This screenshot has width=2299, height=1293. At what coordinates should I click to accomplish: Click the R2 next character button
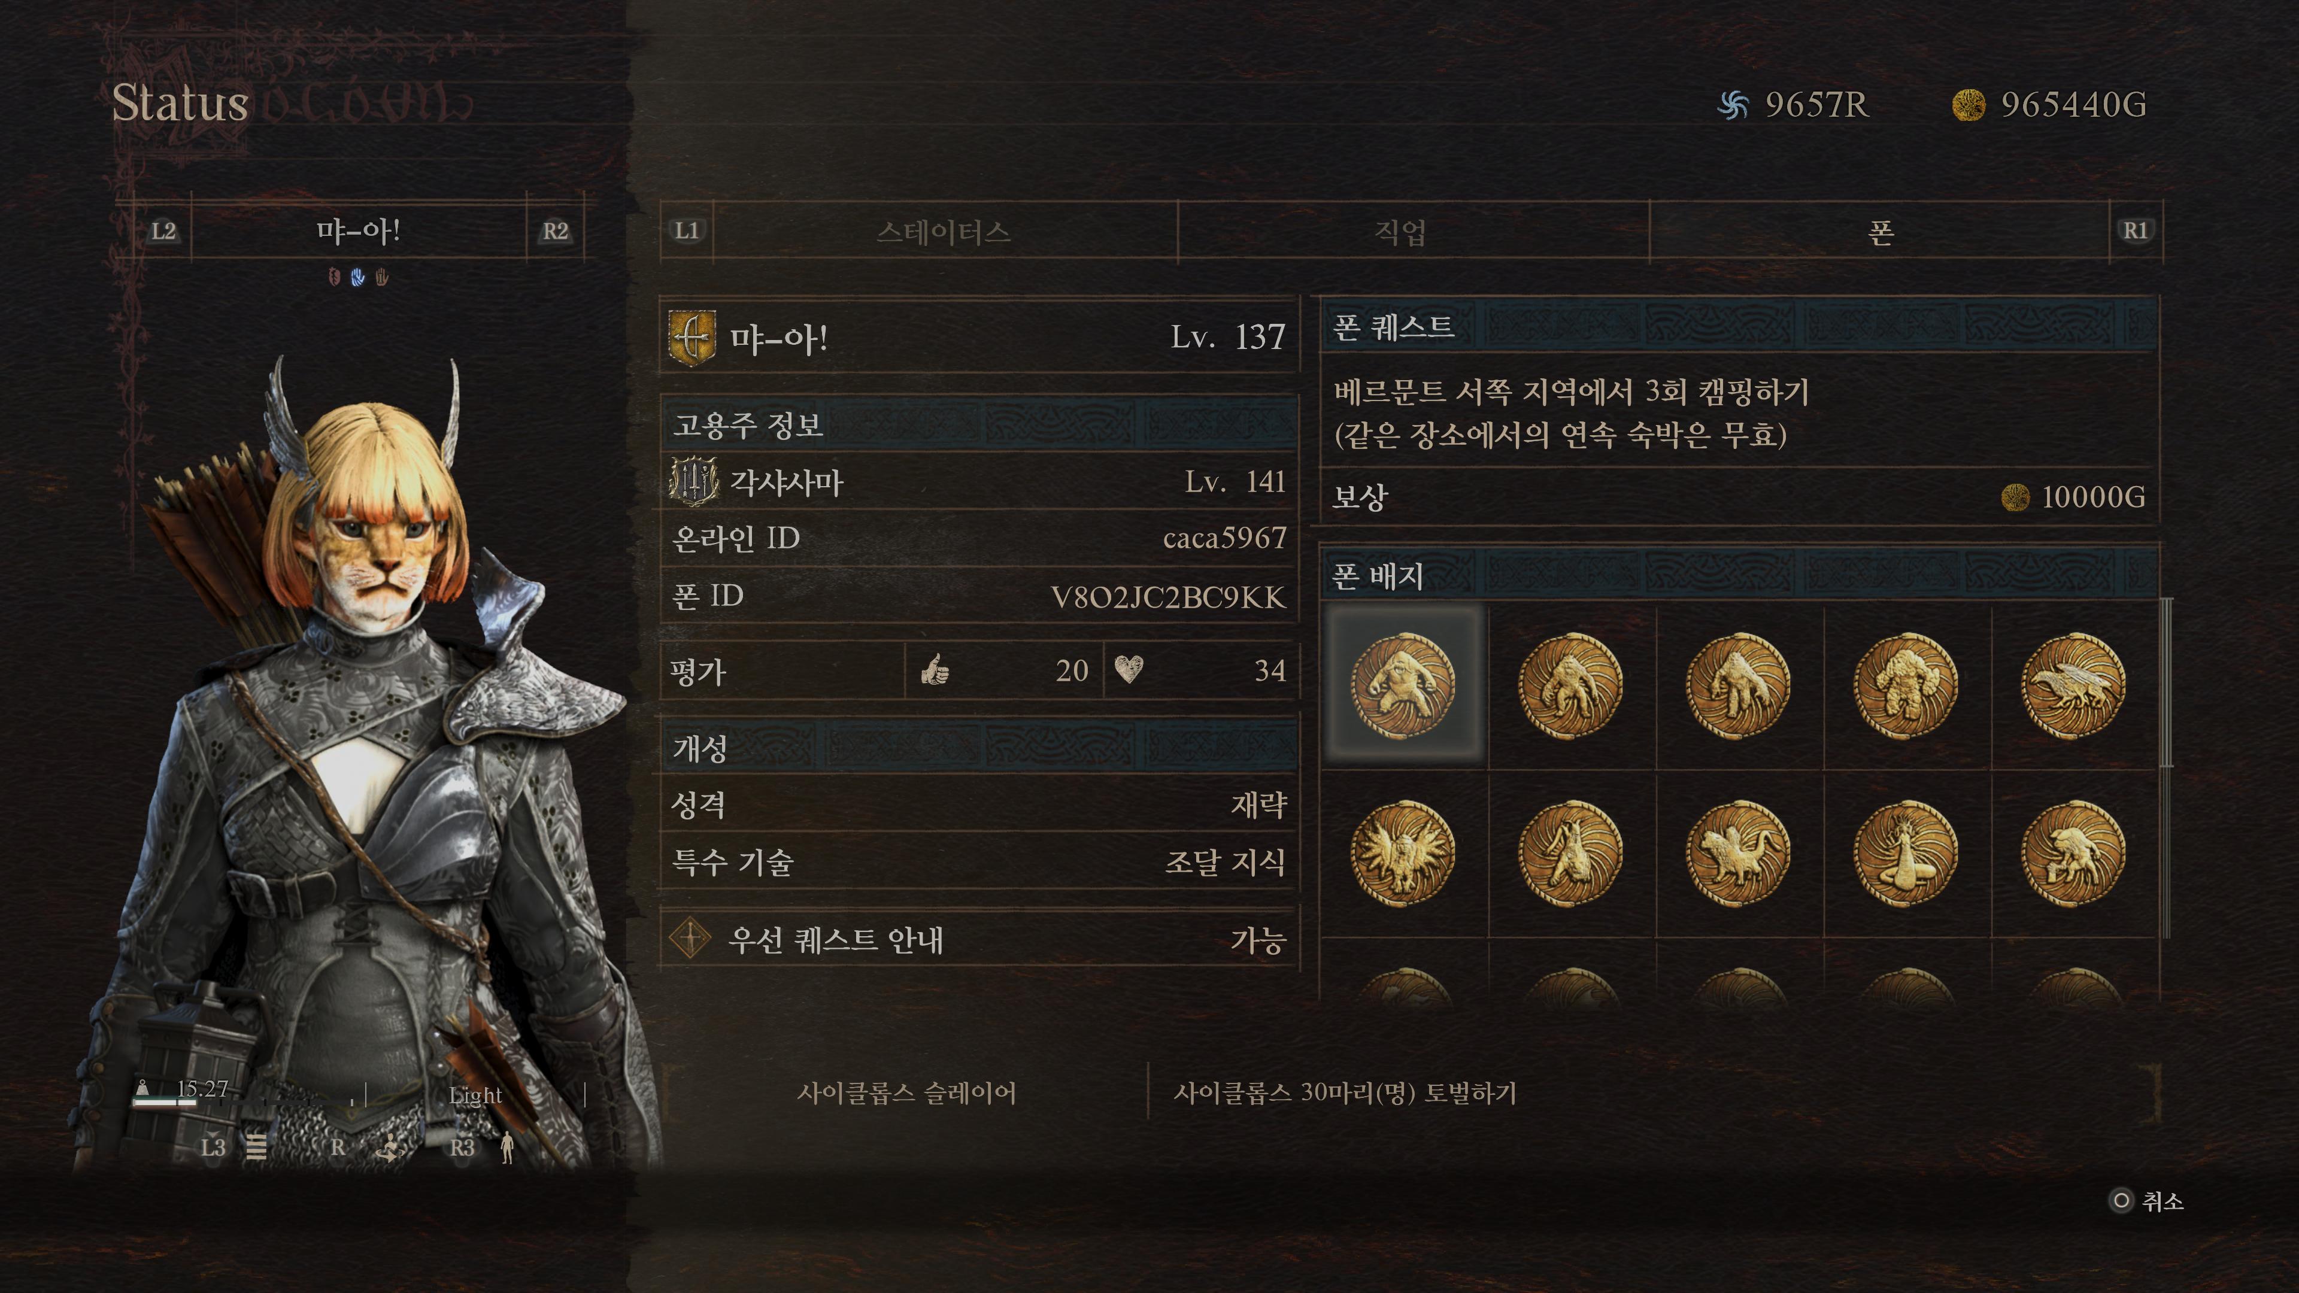click(555, 231)
